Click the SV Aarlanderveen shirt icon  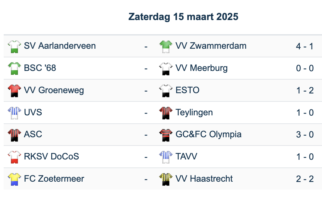pyautogui.click(x=14, y=46)
